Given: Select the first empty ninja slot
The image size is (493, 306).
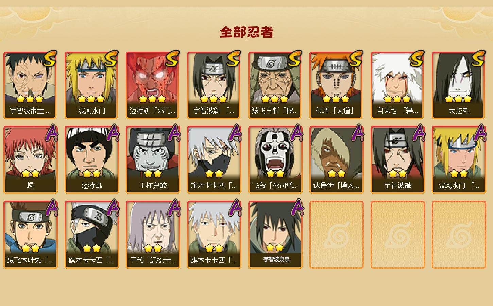Looking at the screenshot, I should (x=336, y=235).
